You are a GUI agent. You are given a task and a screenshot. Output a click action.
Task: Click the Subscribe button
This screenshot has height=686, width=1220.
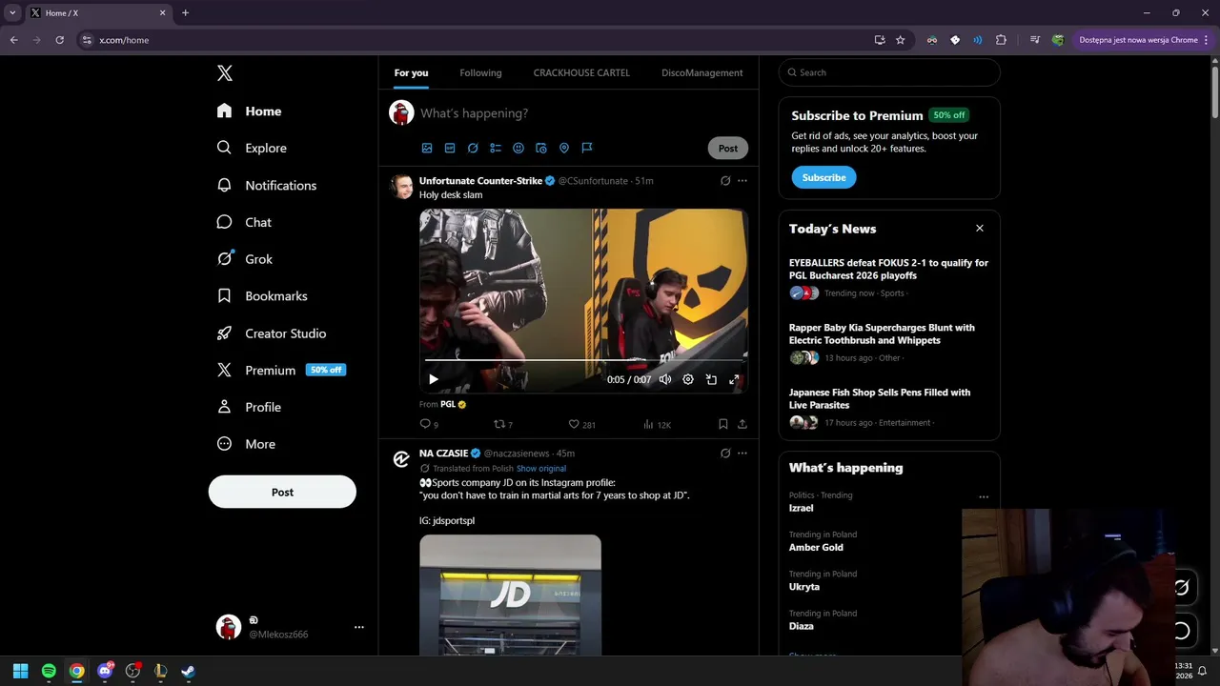823,177
